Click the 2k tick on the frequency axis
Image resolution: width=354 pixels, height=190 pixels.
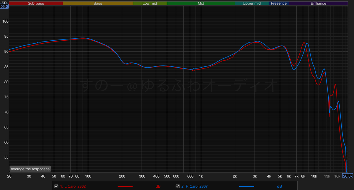[235, 176]
